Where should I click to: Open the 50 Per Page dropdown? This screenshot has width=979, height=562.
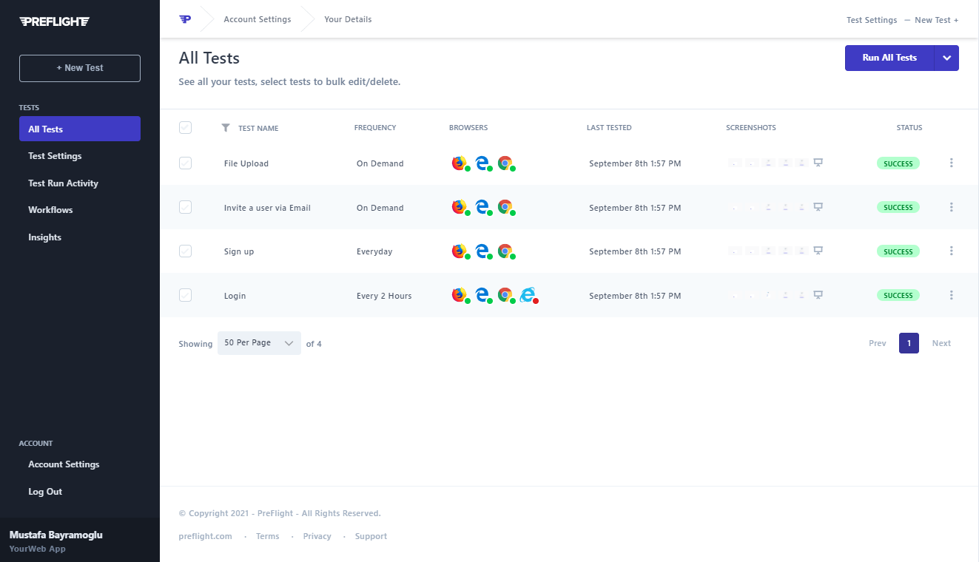click(259, 343)
